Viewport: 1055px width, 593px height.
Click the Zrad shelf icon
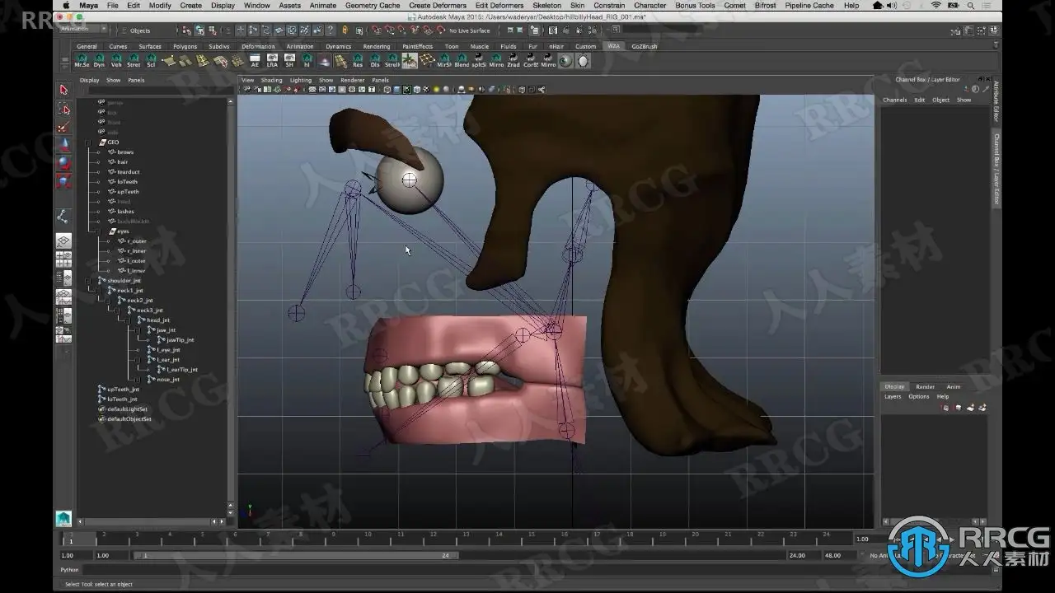[513, 61]
